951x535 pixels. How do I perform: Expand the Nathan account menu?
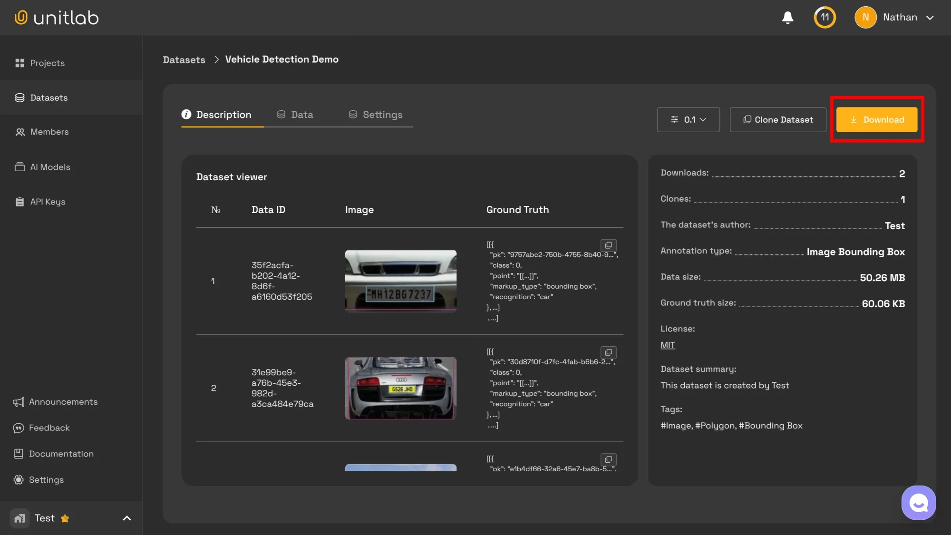pyautogui.click(x=894, y=17)
